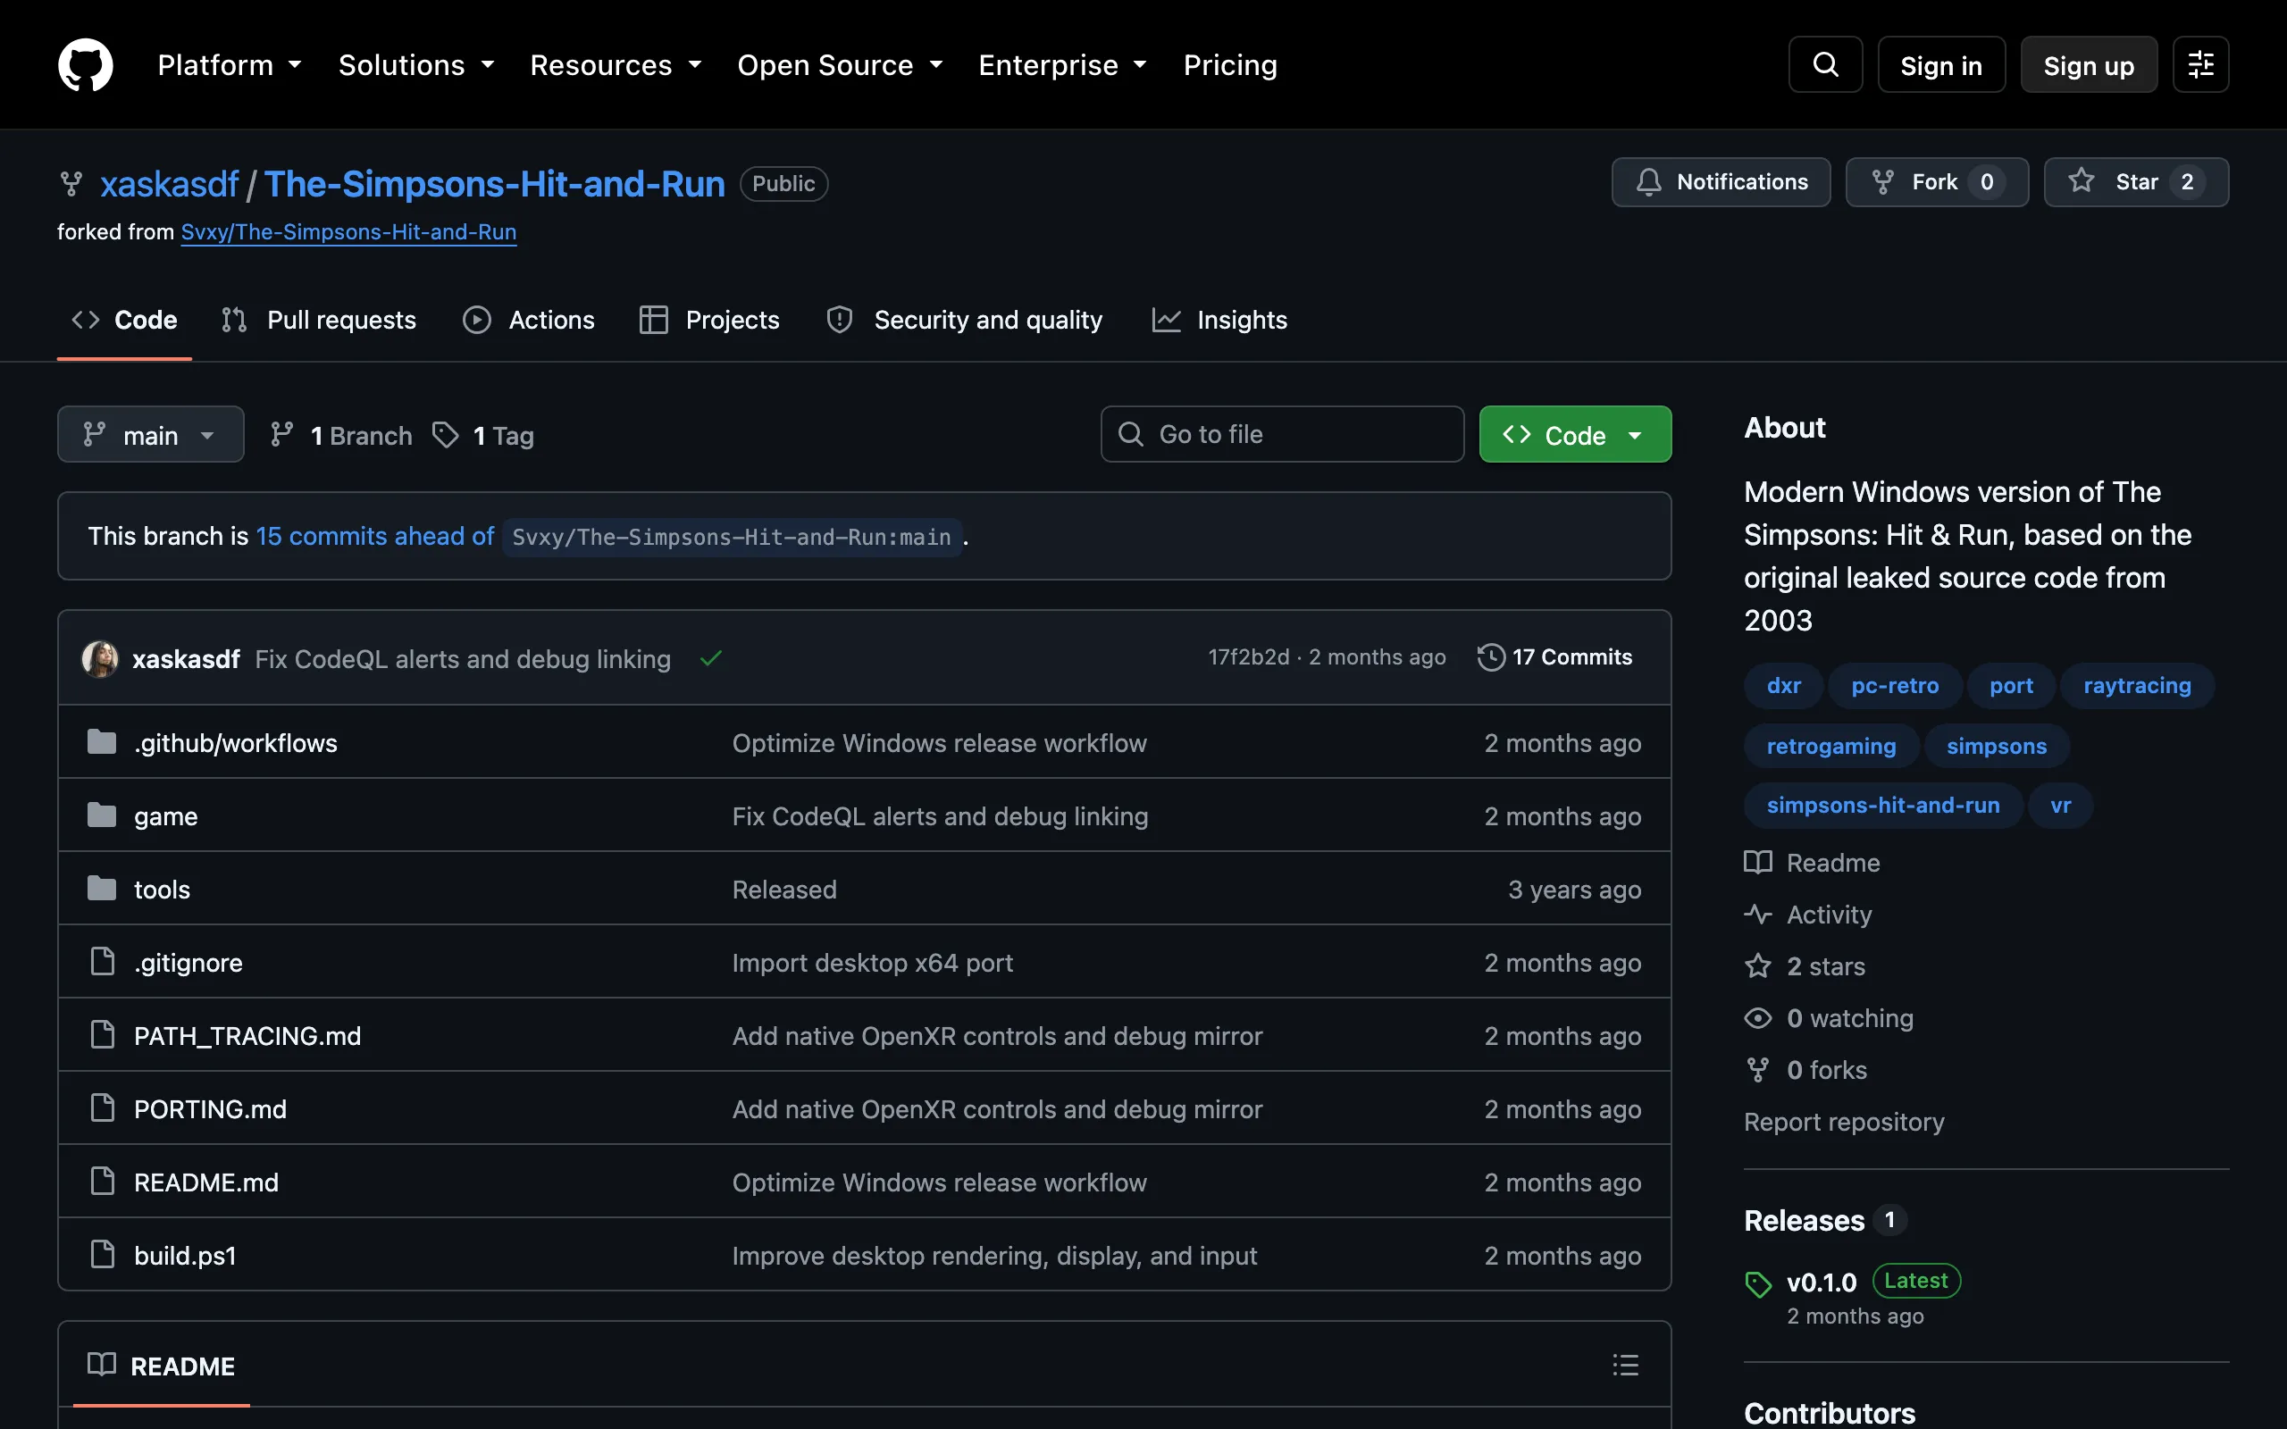
Task: View the 15 commits ahead comparison
Action: tap(375, 536)
